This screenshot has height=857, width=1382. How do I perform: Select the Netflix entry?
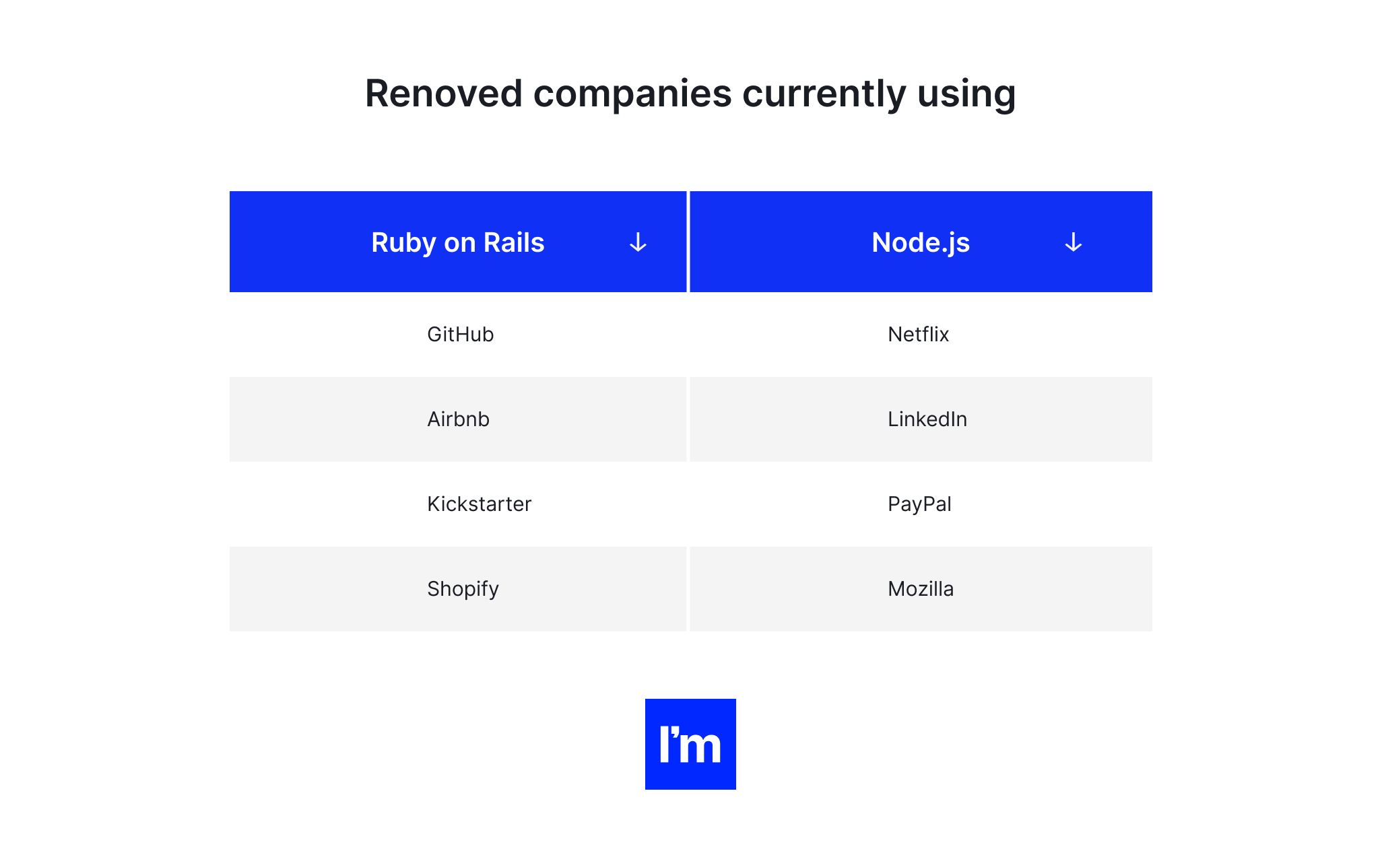(x=921, y=335)
